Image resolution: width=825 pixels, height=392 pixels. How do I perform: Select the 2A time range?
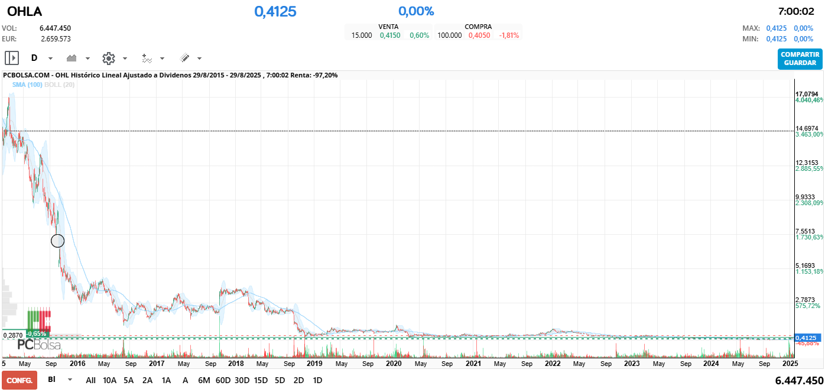coord(147,380)
